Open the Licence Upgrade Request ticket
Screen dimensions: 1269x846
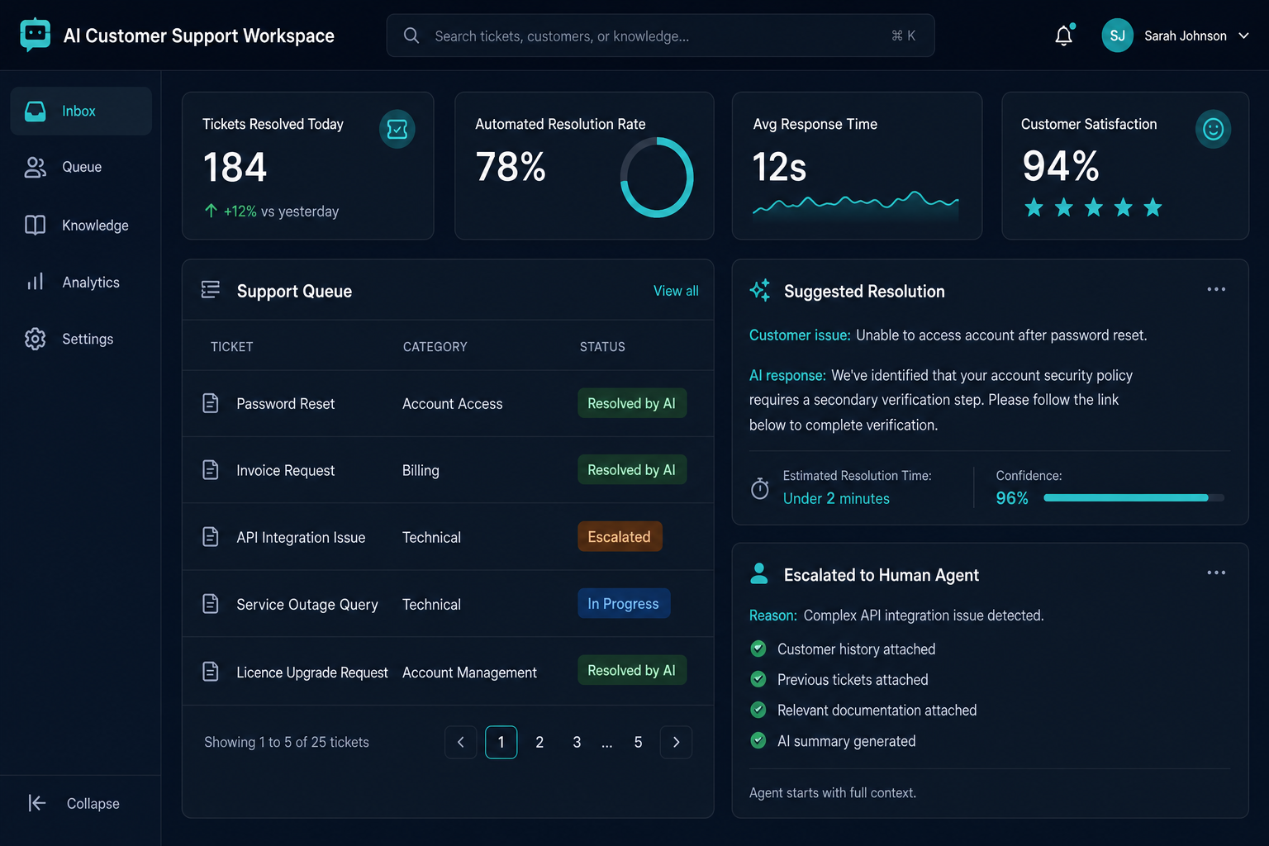[x=312, y=673]
